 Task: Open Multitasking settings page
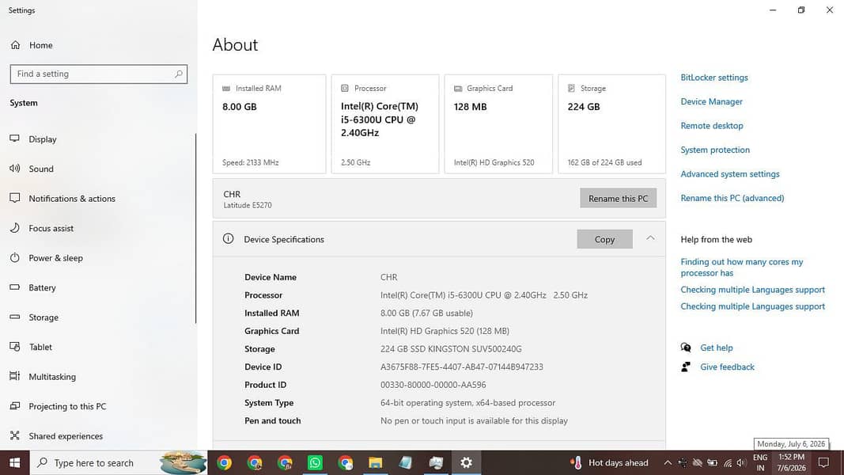pyautogui.click(x=52, y=377)
